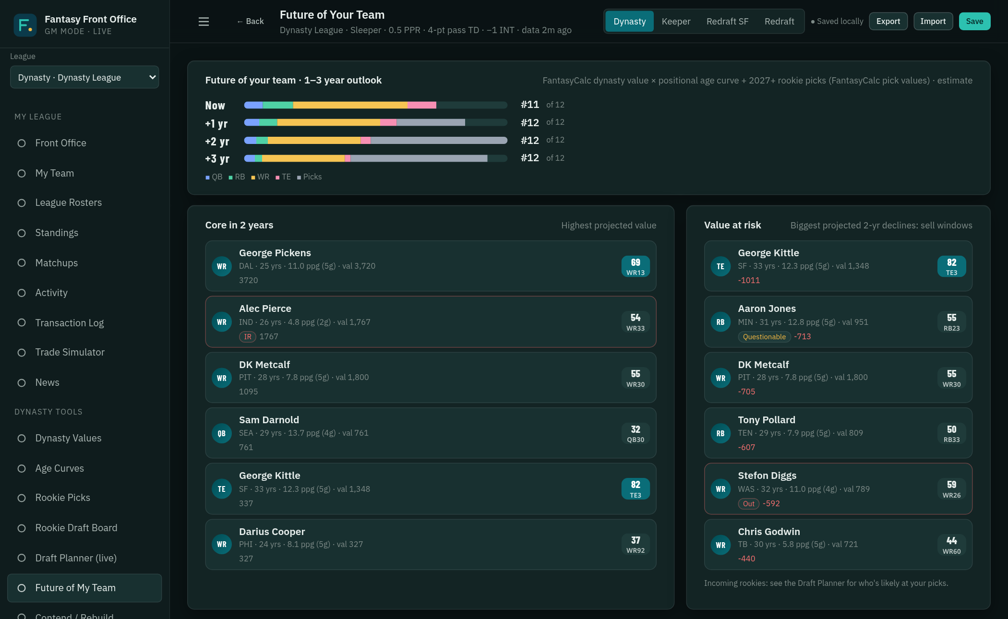
Task: Open Draft Planner (live)
Action: pos(84,558)
